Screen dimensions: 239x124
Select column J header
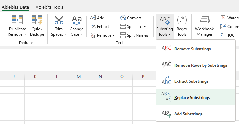pyautogui.click(x=14, y=77)
